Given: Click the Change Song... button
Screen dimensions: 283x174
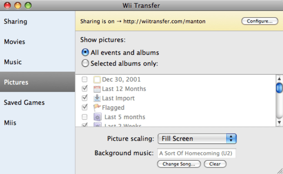Looking at the screenshot, I should 179,164.
